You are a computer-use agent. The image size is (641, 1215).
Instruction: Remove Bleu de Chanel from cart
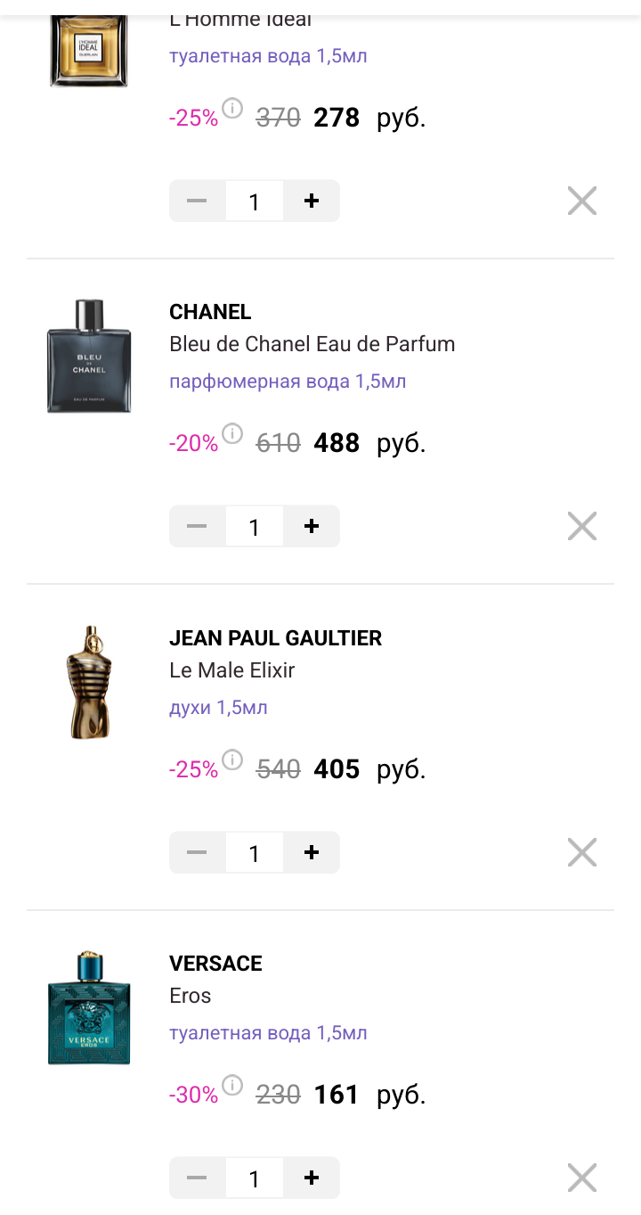pyautogui.click(x=582, y=527)
